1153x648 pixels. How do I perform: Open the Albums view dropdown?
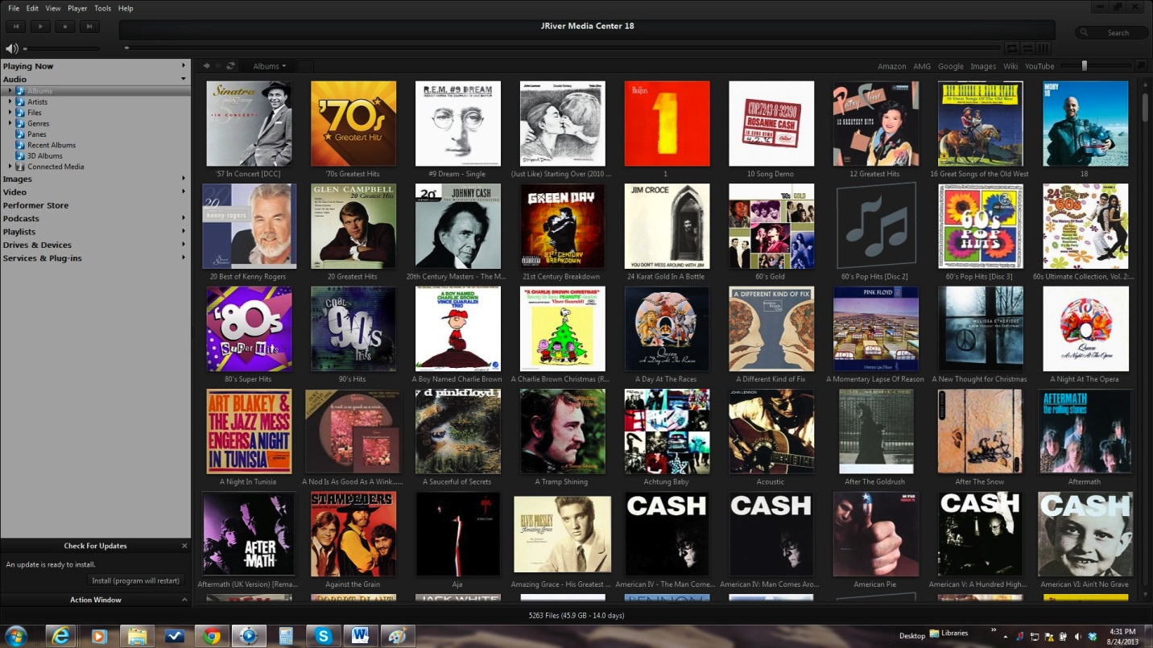click(x=269, y=66)
